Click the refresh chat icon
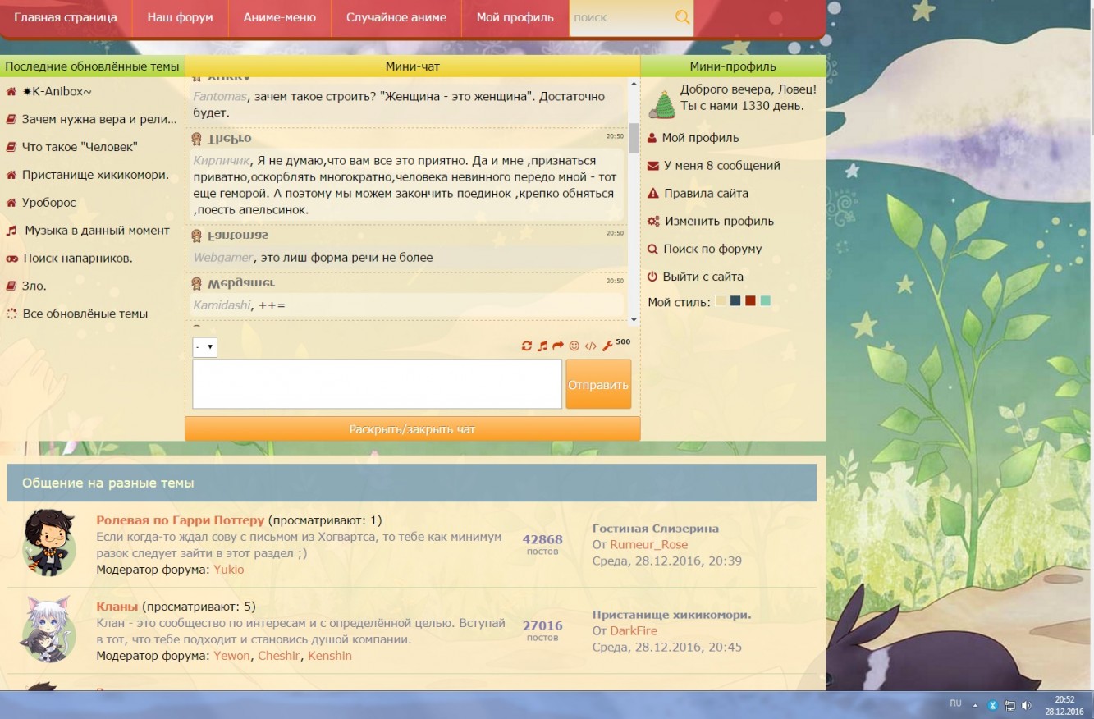 pyautogui.click(x=527, y=346)
